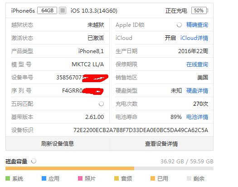This screenshot has height=187, width=238.
Task: Click disk type value 未知
Action: point(176,91)
